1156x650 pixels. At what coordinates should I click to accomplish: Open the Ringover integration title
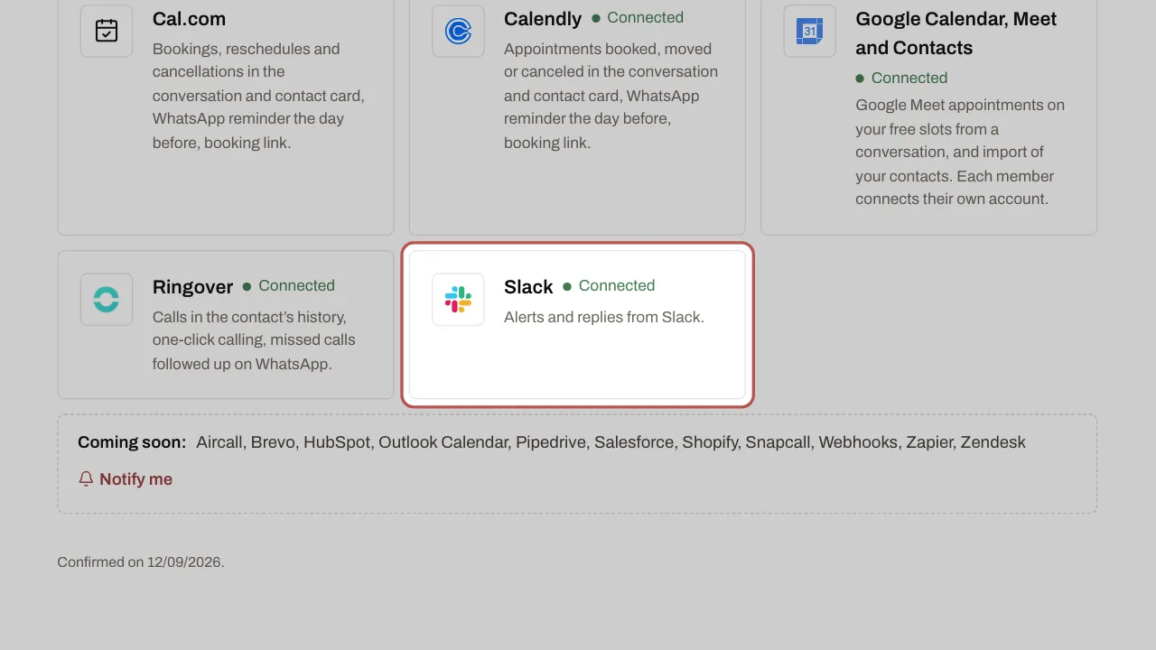pyautogui.click(x=192, y=286)
